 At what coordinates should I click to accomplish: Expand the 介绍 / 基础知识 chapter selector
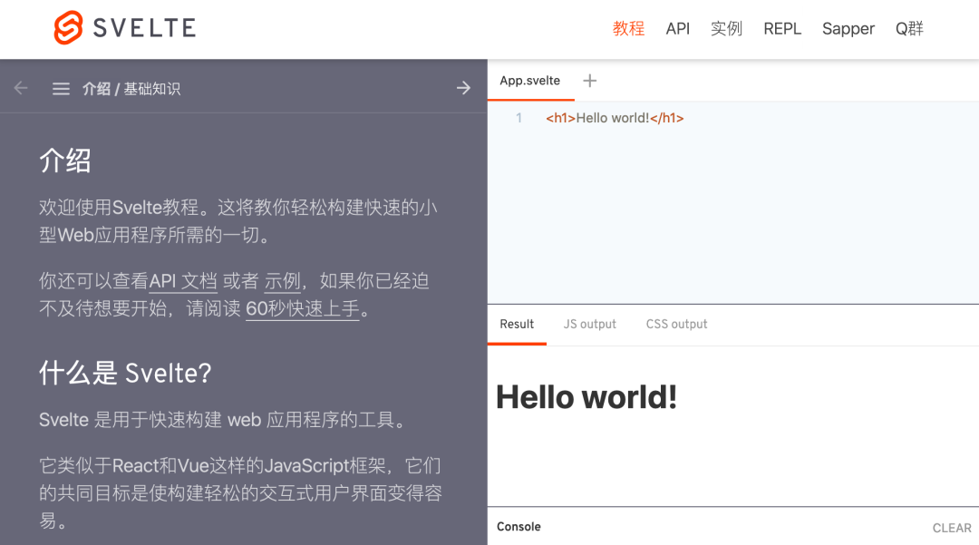131,89
